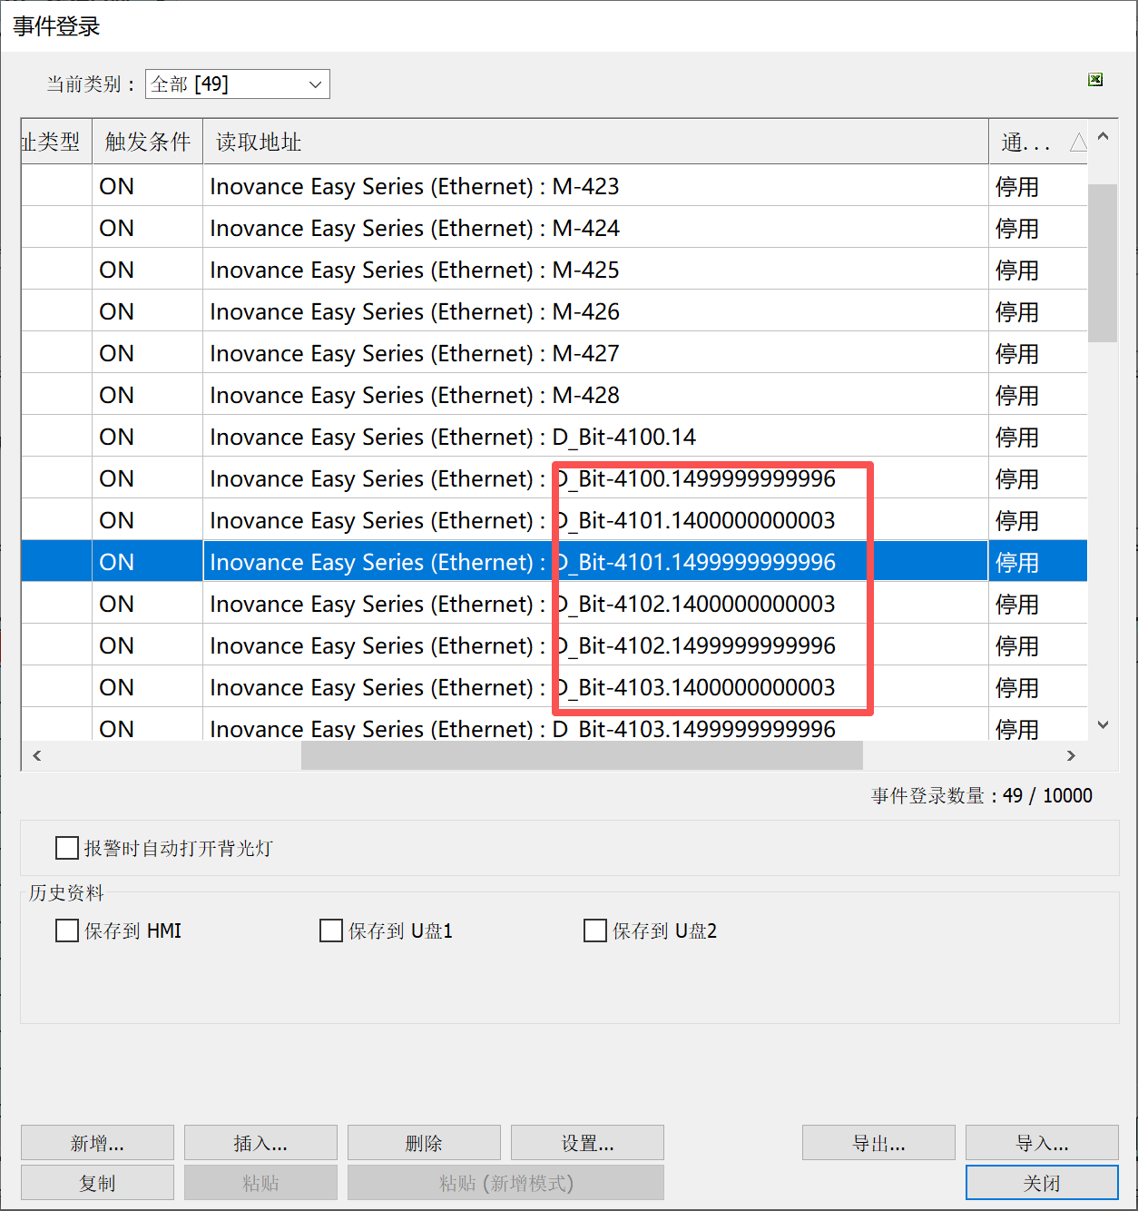Tick the 保存到 U盘1 checkbox
The image size is (1138, 1211).
coord(331,930)
